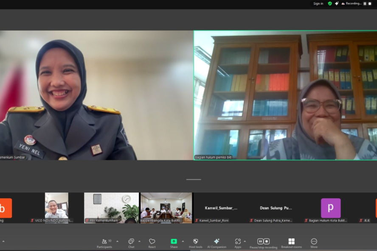Stop recording using the top bar square
The height and width of the screenshot is (251, 377).
370,3
